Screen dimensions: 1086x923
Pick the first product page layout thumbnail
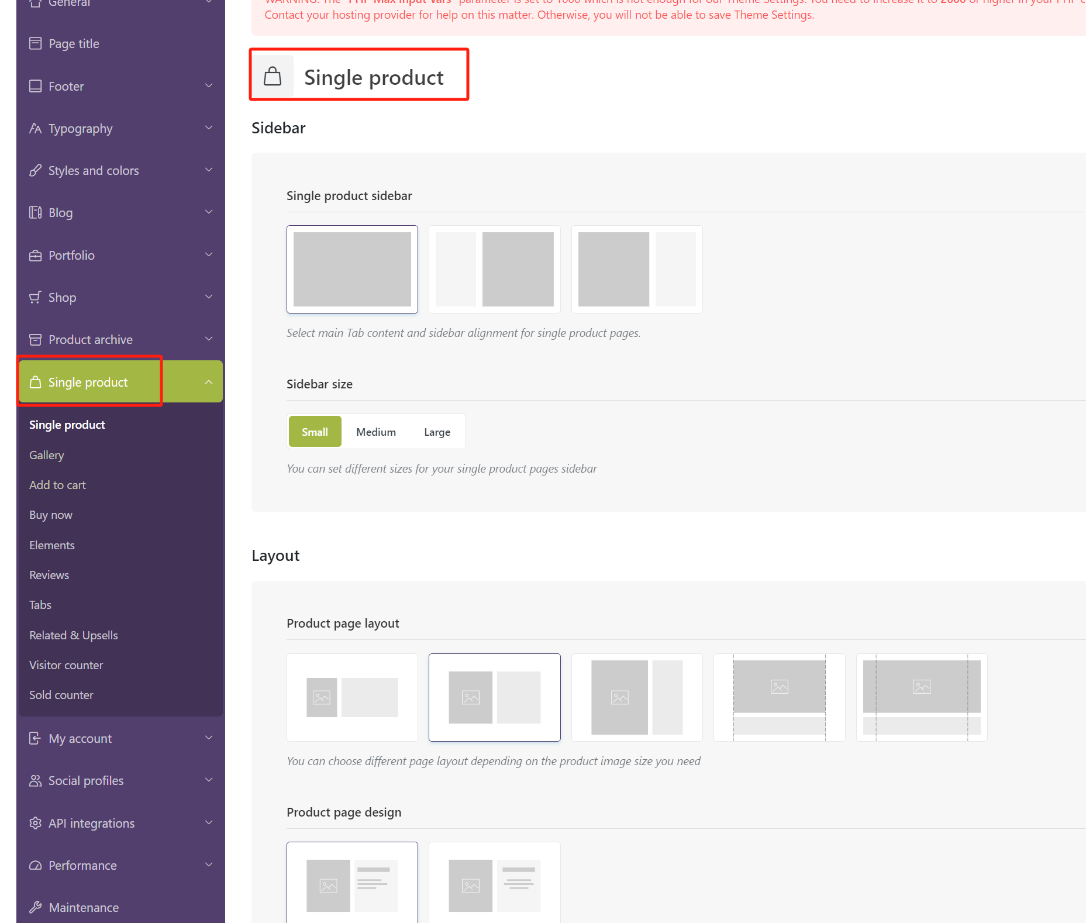352,697
